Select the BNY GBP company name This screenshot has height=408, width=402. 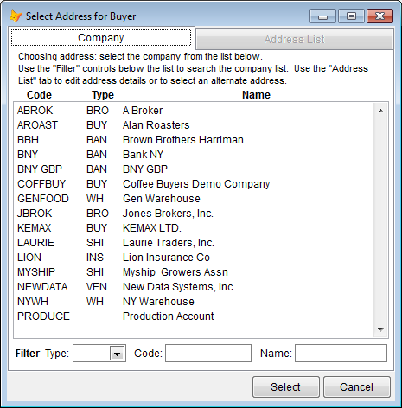(145, 169)
